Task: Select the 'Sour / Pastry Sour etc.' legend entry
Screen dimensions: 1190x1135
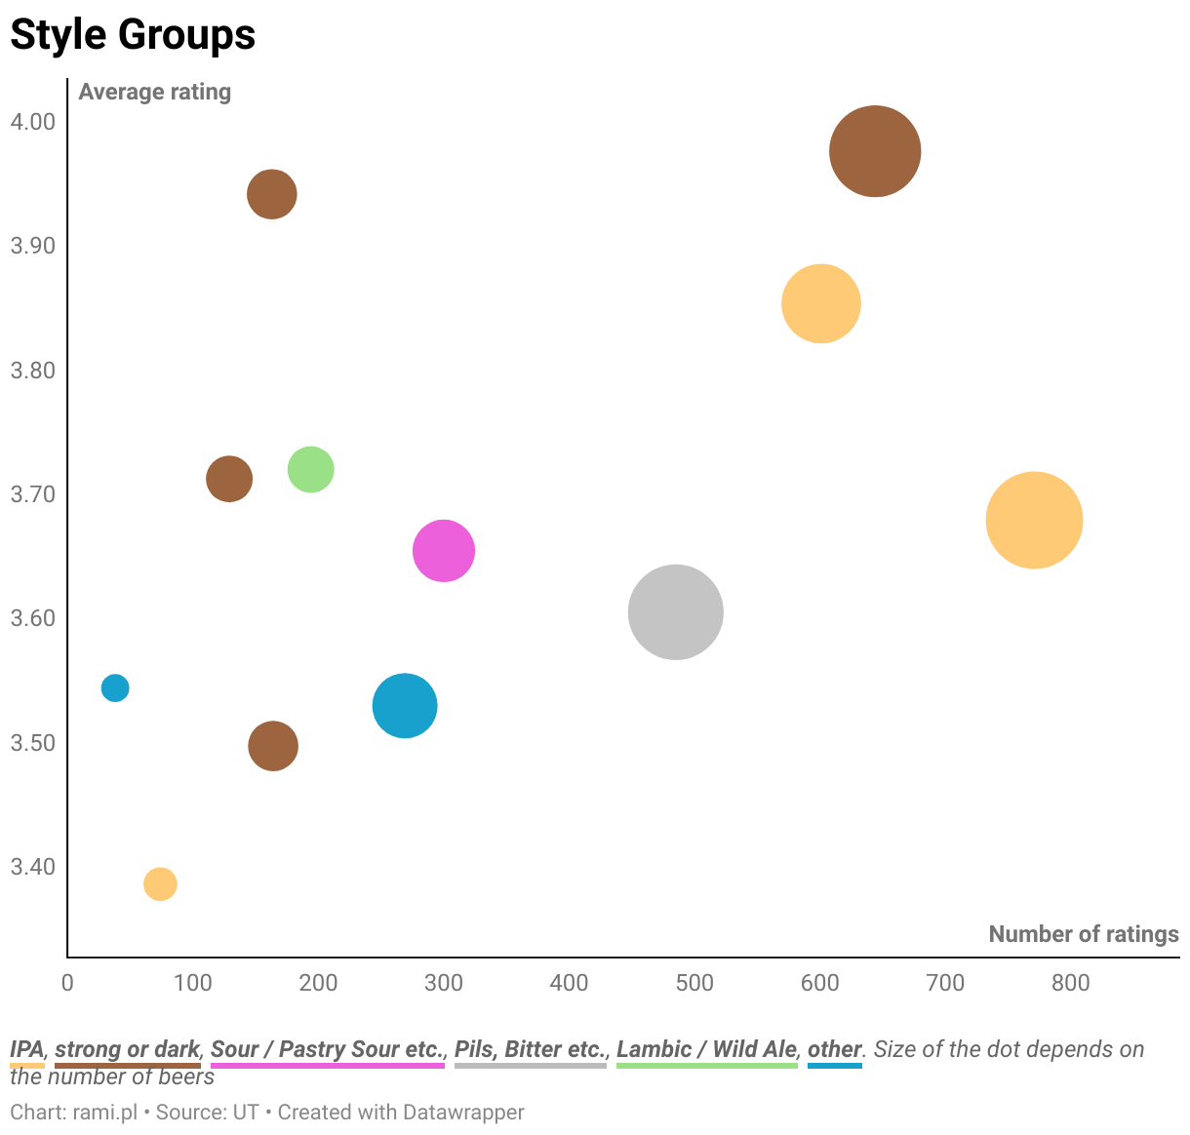Action: tap(328, 1049)
